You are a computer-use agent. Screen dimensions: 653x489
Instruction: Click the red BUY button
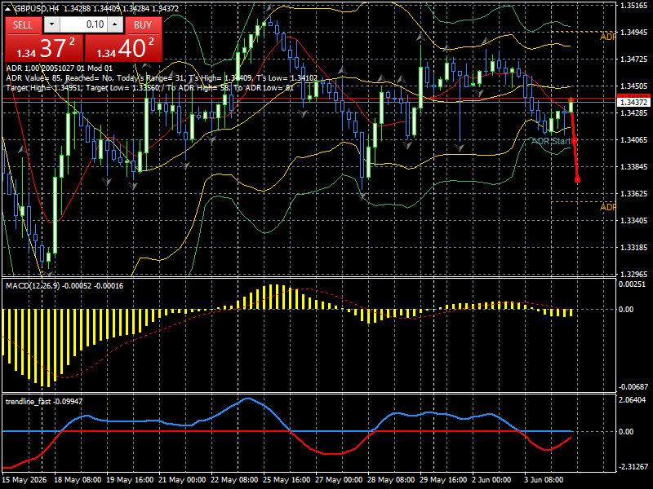[x=143, y=25]
